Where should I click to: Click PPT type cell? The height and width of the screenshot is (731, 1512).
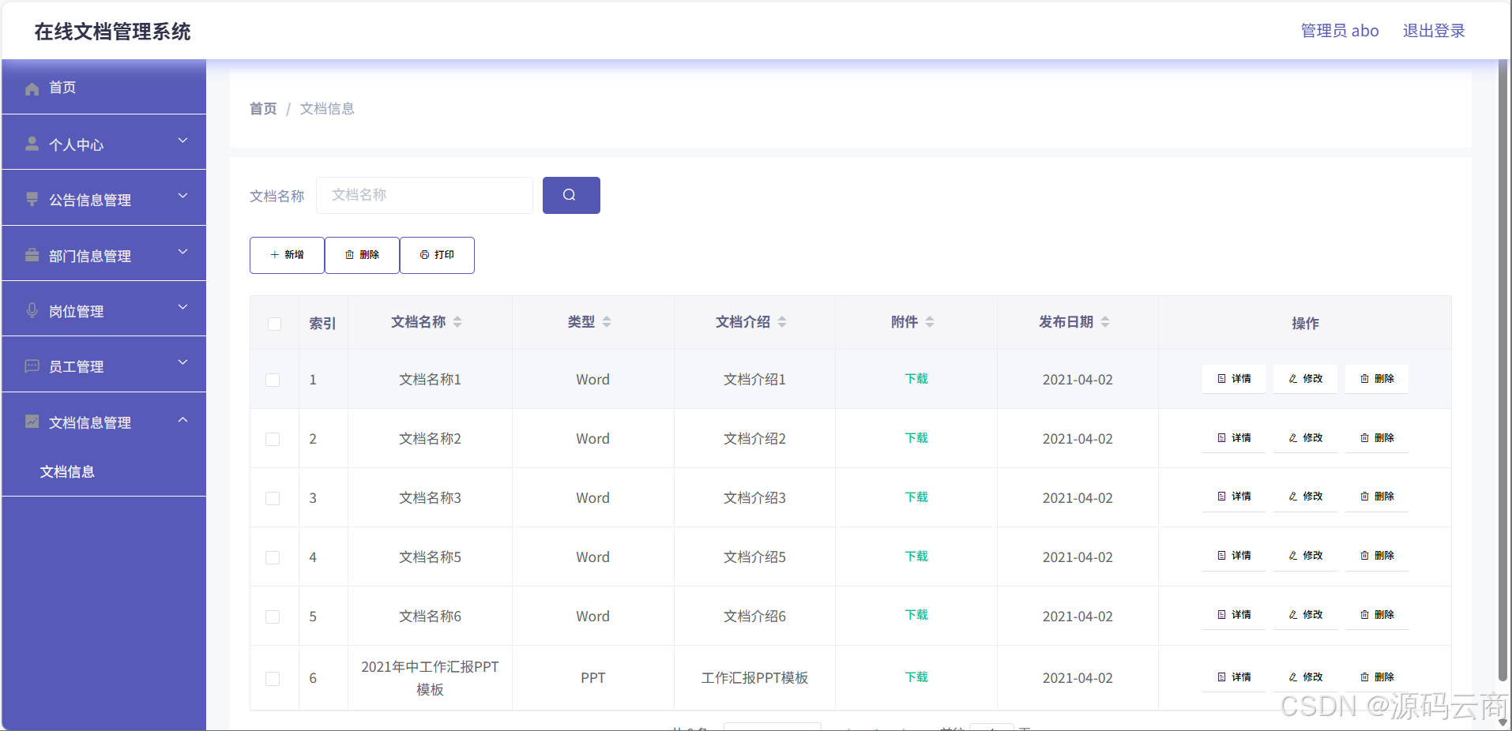click(x=592, y=678)
